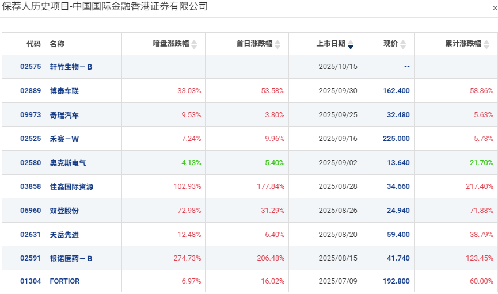Open stock 轩竹生物－B
The image size is (498, 294).
pos(71,67)
